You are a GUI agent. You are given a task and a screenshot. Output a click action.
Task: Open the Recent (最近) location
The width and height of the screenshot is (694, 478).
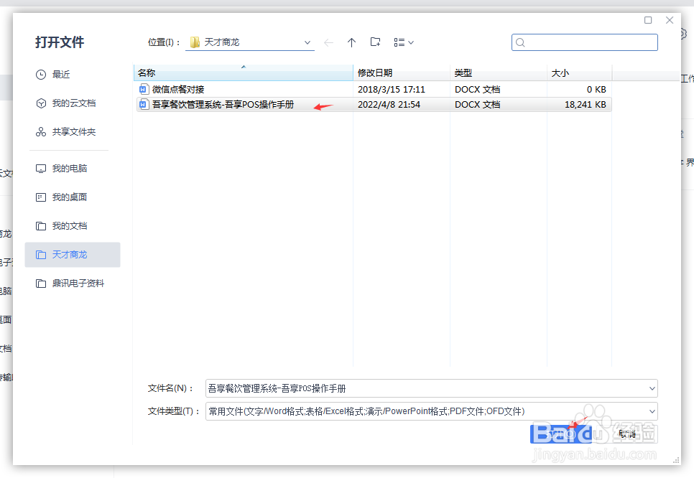tap(52, 75)
